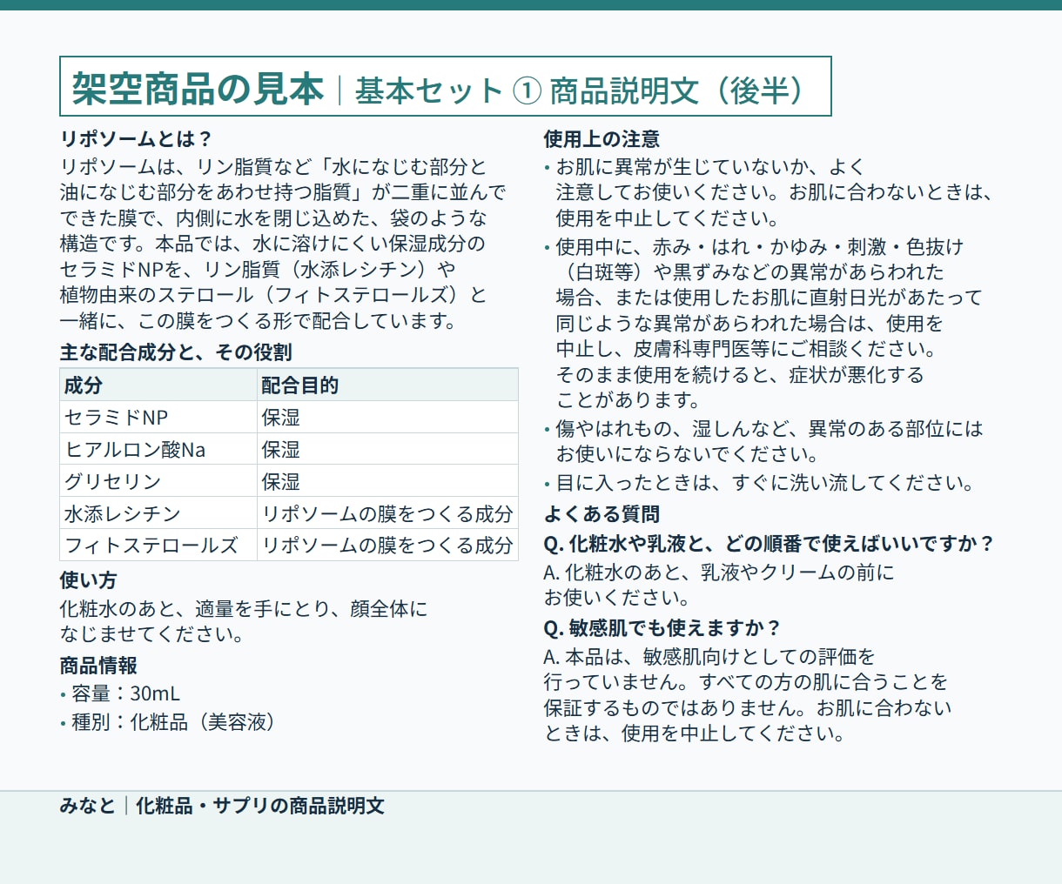
Task: Select the フィトステロールズ table cell
Action: (x=158, y=546)
